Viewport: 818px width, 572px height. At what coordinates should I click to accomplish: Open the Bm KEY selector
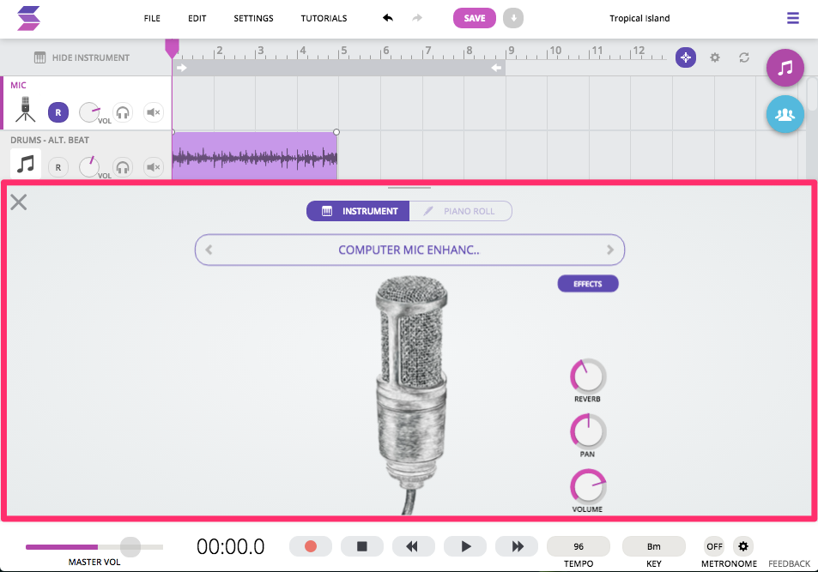coord(654,546)
